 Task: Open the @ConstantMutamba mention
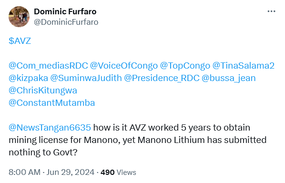(52, 103)
